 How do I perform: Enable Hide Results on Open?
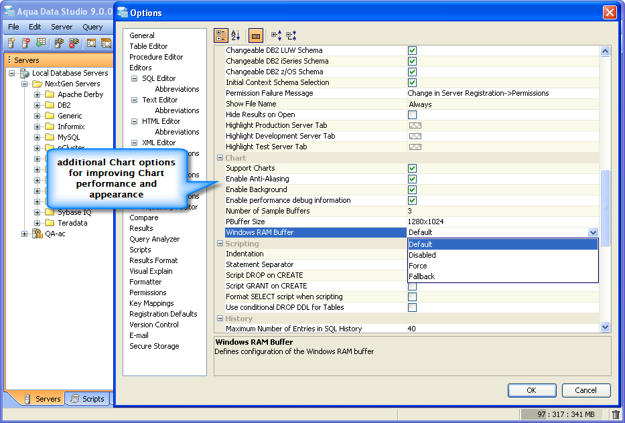click(412, 114)
